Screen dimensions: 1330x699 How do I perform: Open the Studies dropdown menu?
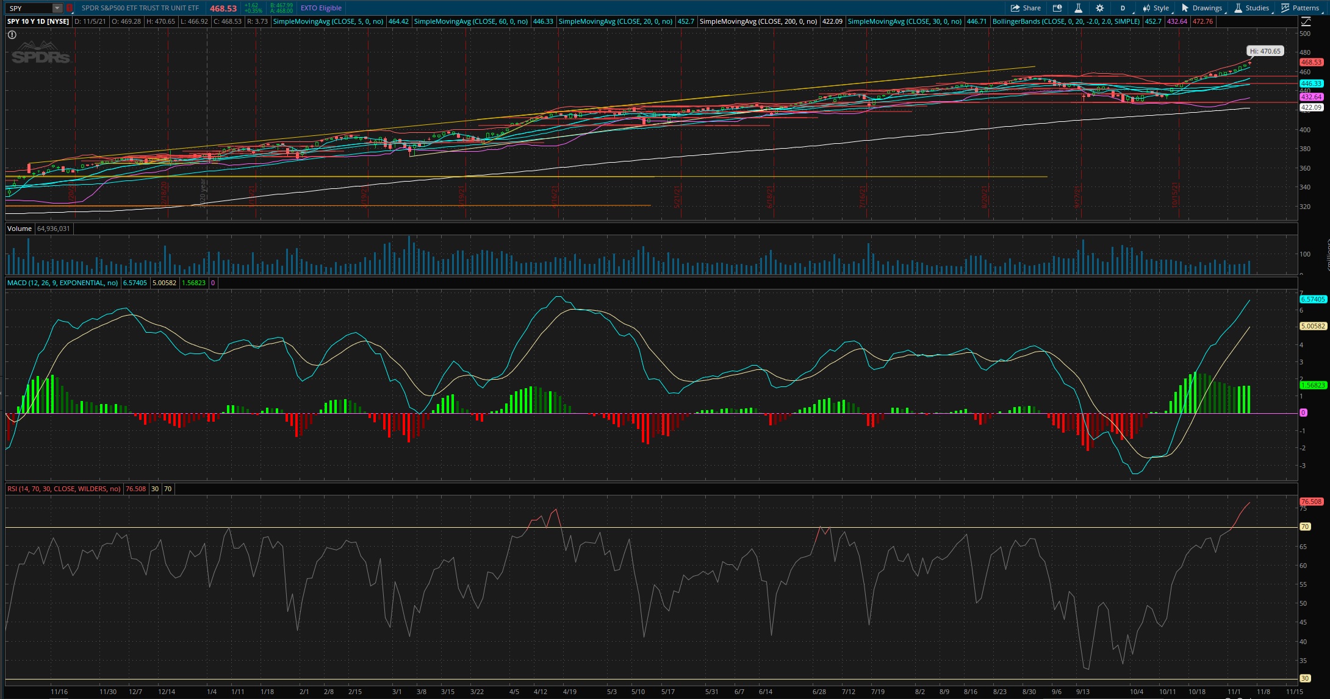coord(1252,8)
